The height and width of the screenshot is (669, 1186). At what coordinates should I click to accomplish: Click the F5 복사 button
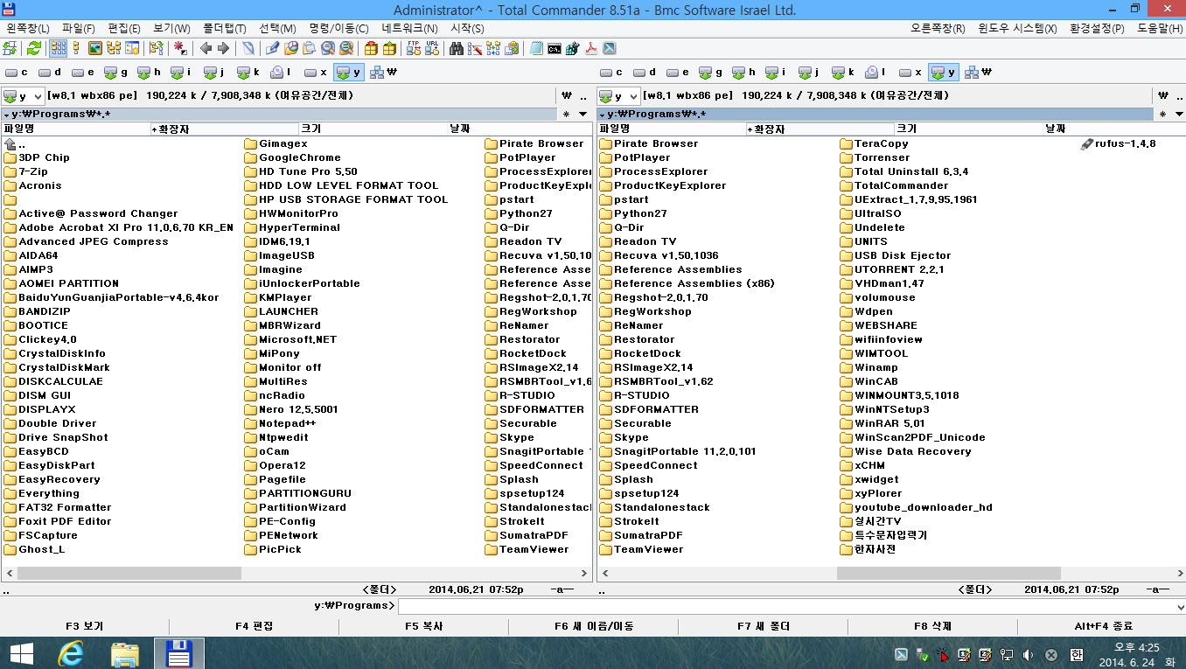click(x=423, y=626)
